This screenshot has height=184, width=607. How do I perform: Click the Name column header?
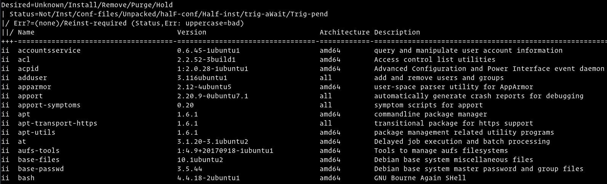(26, 32)
